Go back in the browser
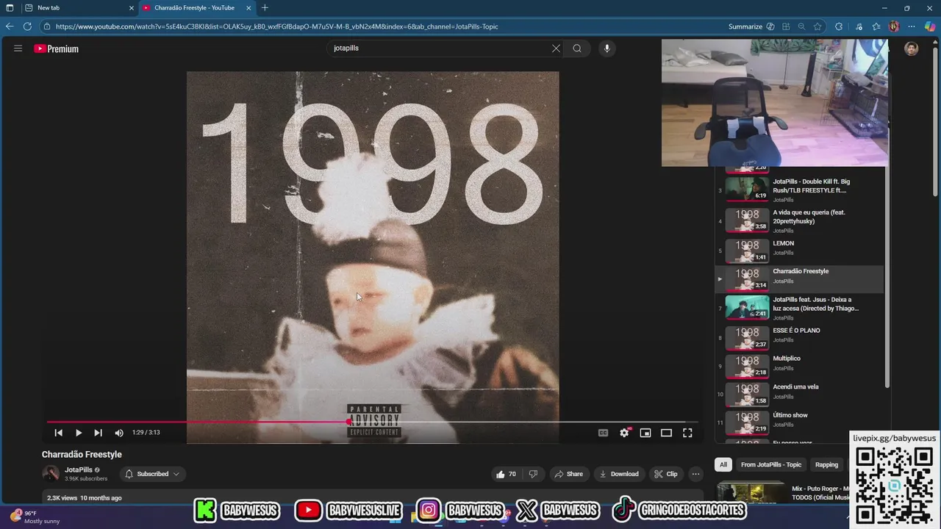Screen dimensions: 941x529 pos(10,26)
